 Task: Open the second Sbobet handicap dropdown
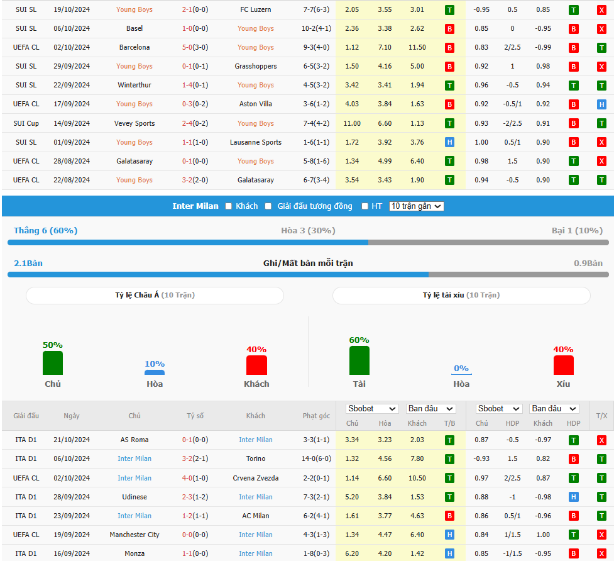499,409
